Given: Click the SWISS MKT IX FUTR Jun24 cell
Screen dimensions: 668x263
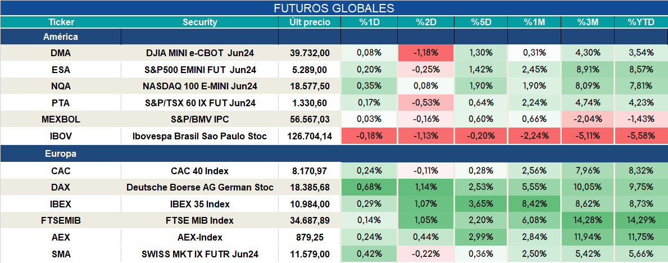Looking at the screenshot, I should click(200, 255).
